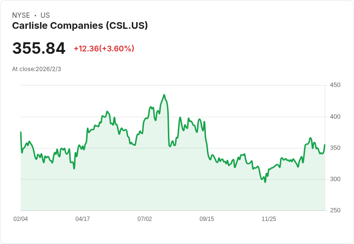The width and height of the screenshot is (354, 244).
Task: Click the 350 y-axis price label
Action: (x=335, y=148)
